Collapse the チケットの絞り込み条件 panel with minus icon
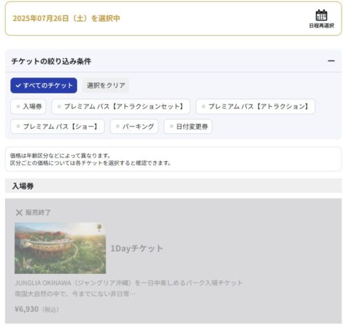The width and height of the screenshot is (345, 325). (331, 61)
